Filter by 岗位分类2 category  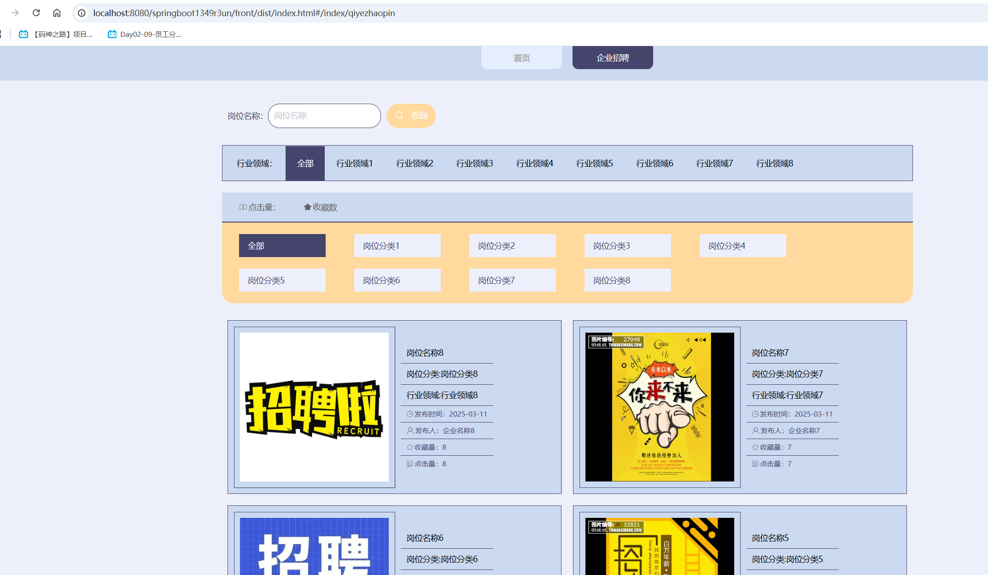tap(512, 246)
